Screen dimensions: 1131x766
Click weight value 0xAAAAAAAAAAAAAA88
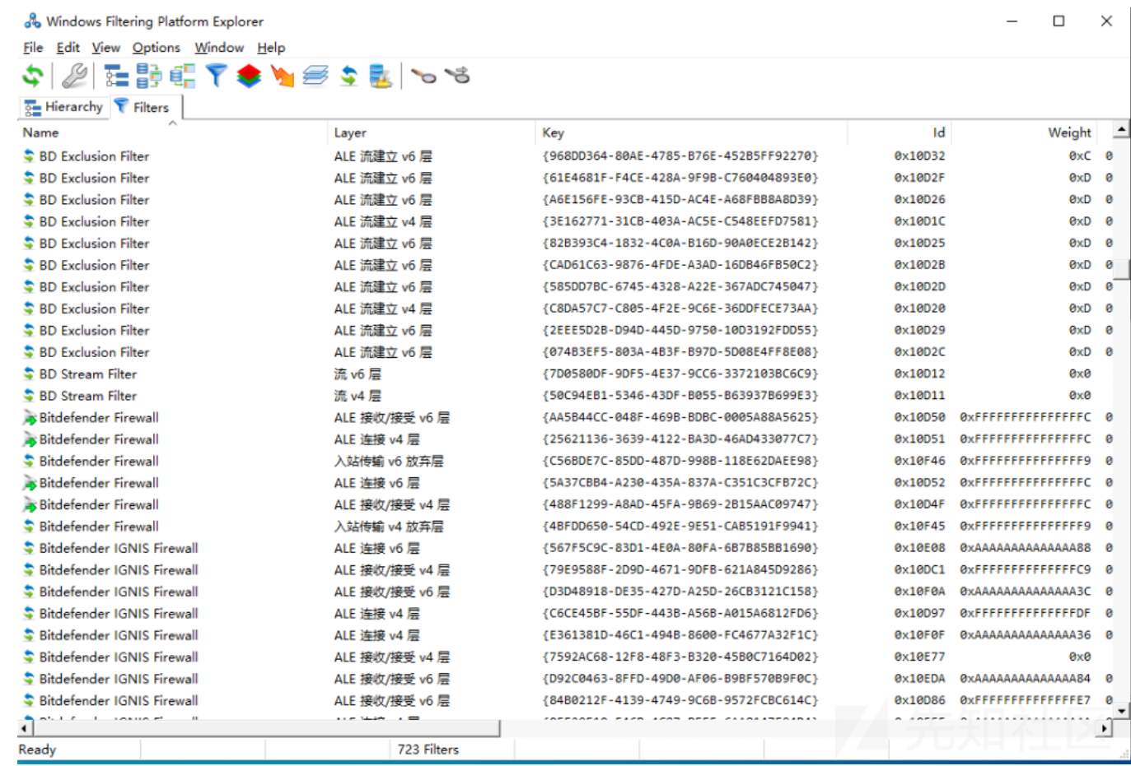click(1025, 548)
